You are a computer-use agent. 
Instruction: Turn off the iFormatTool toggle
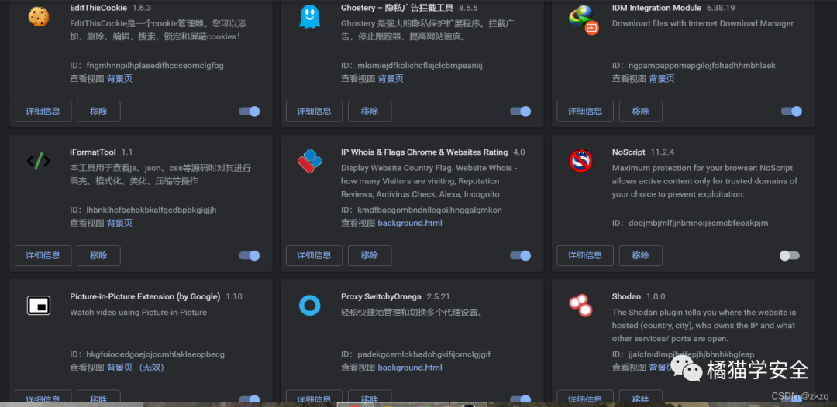tap(250, 255)
